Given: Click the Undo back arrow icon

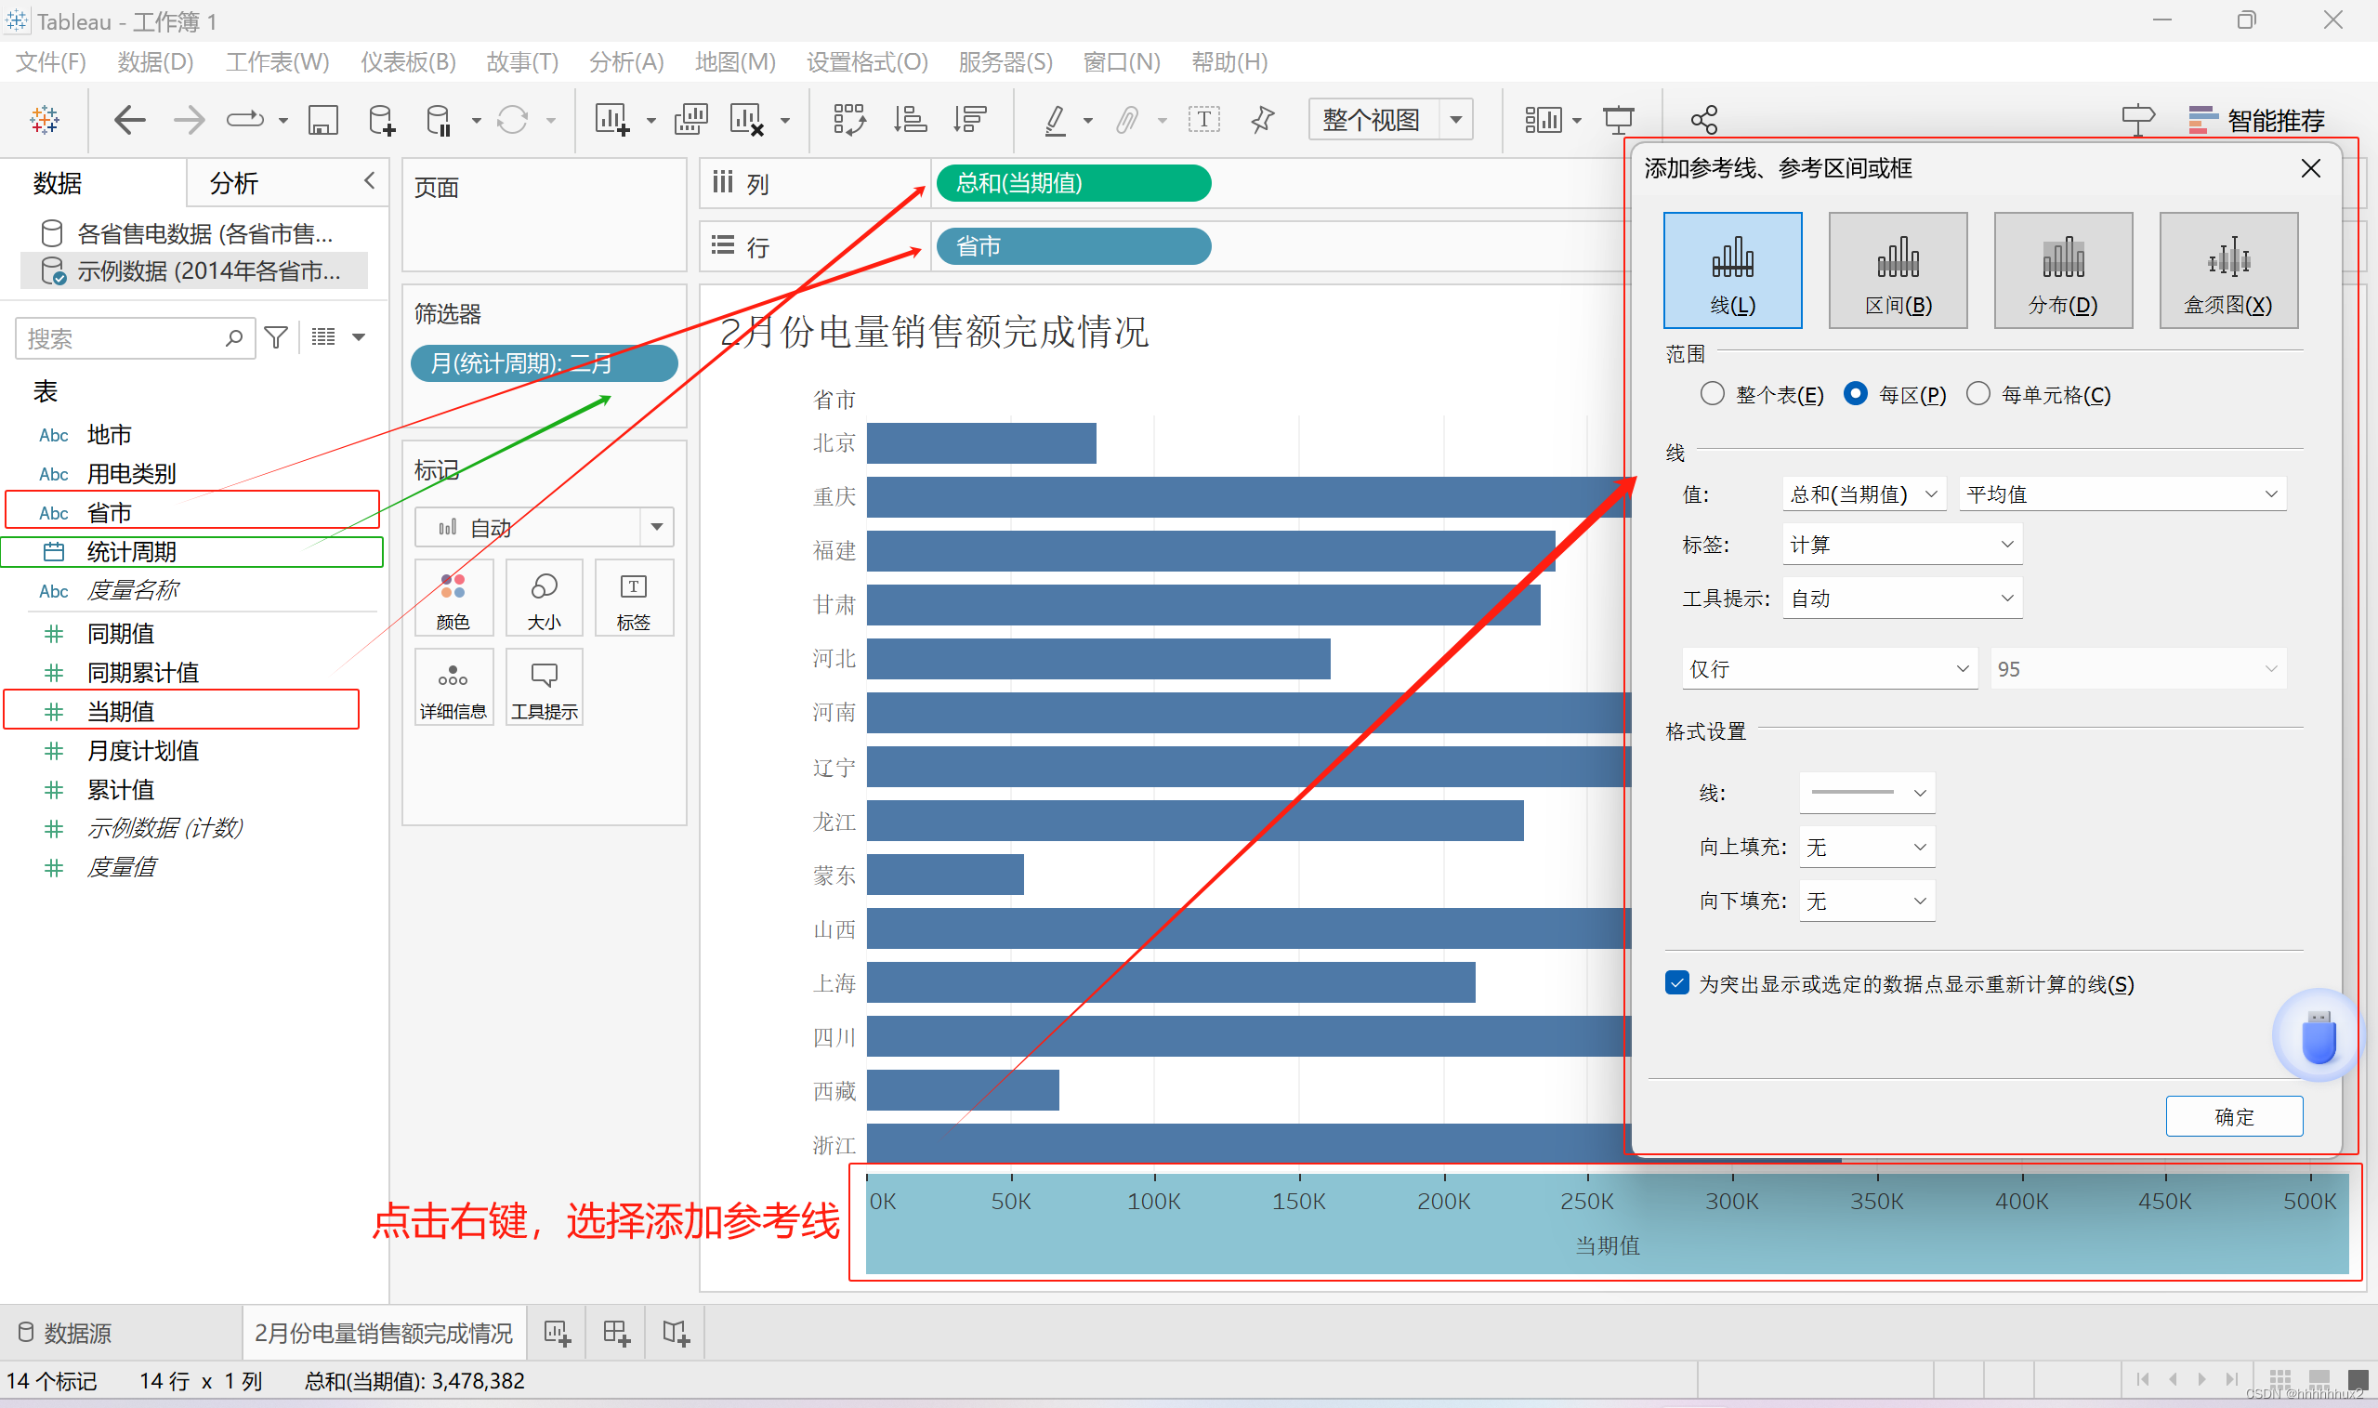Looking at the screenshot, I should (129, 121).
